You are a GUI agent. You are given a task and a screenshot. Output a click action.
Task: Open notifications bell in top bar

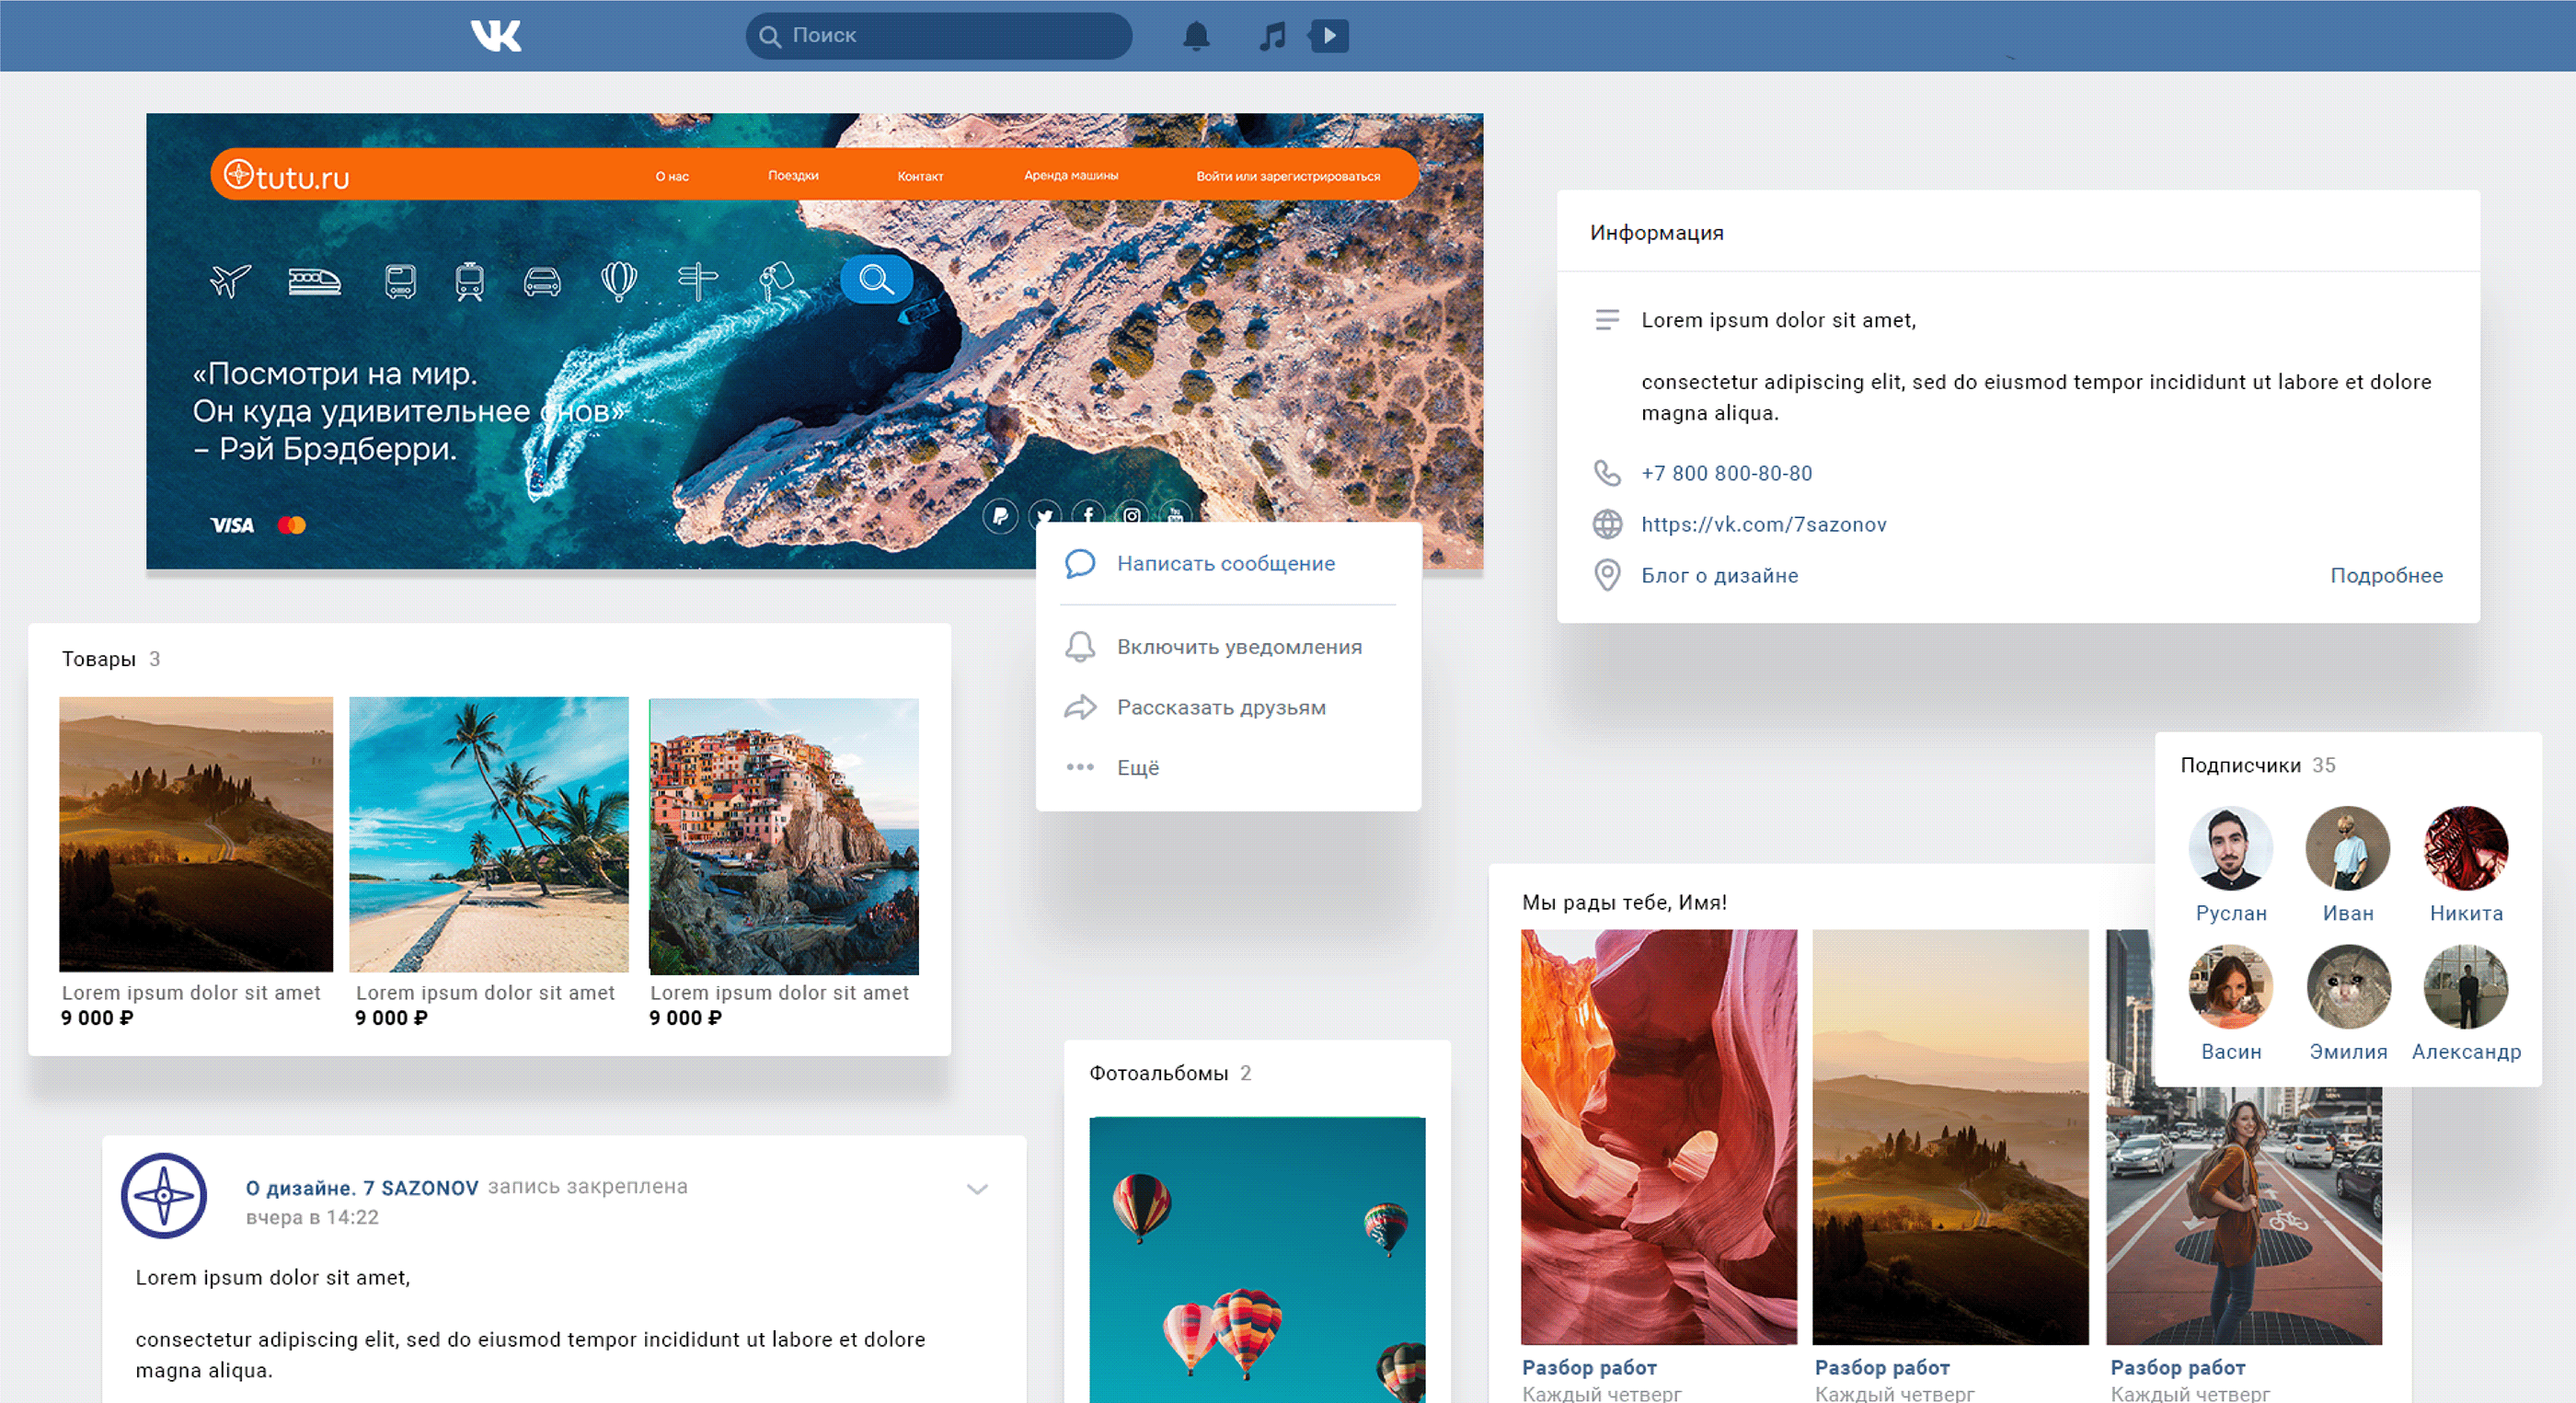[1196, 36]
